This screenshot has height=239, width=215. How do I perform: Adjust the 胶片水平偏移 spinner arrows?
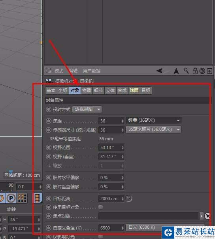tap(123, 178)
